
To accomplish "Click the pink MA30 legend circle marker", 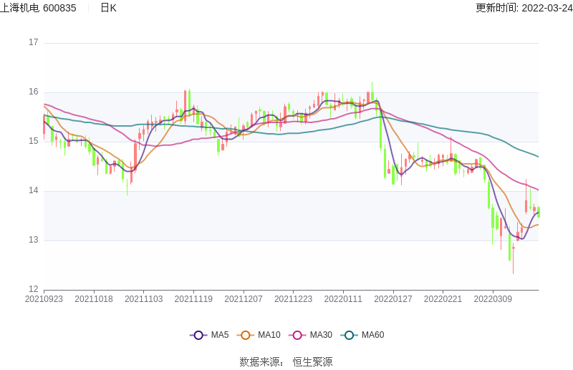I will 297,335.
